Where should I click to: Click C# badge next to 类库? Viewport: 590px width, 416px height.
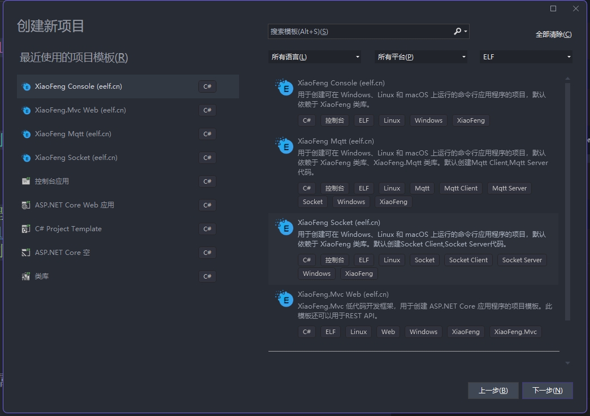pos(207,276)
